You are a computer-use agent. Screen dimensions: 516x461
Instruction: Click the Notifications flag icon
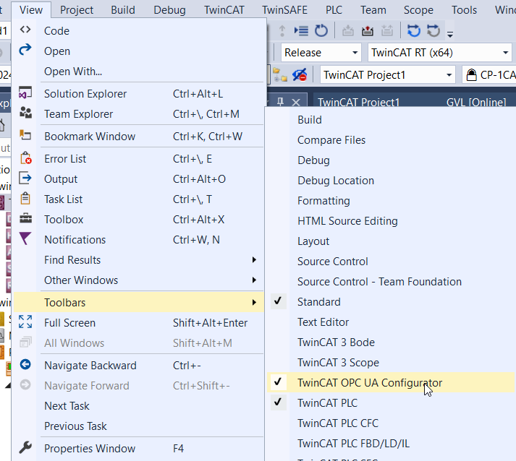point(25,238)
